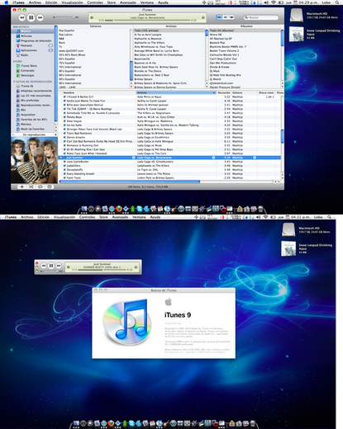Open Controles in the 04:29 p.m. menu bar
This screenshot has width=343, height=429.
(x=95, y=2)
